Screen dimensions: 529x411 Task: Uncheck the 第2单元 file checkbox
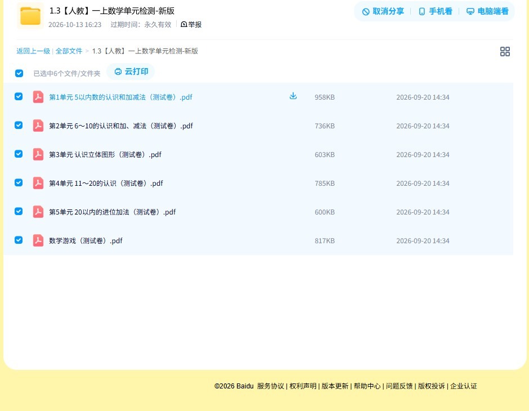[19, 125]
